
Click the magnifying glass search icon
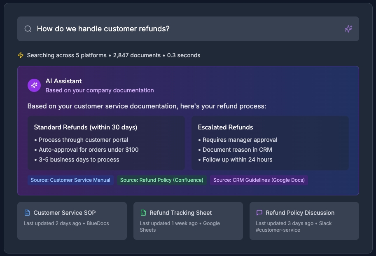[28, 29]
